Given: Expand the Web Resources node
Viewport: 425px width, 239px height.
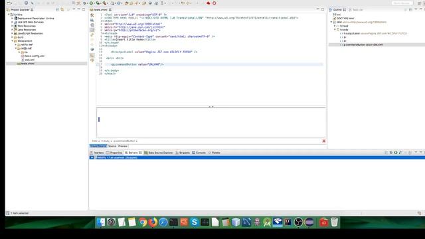Looking at the screenshot, I should tap(12, 26).
